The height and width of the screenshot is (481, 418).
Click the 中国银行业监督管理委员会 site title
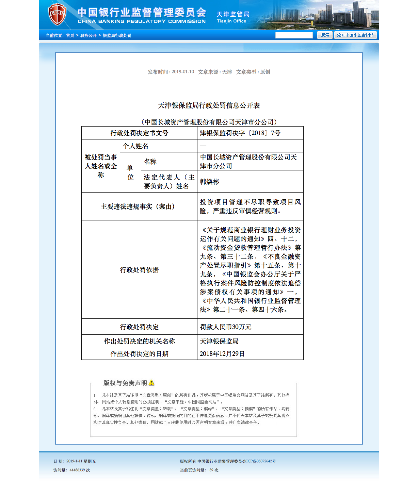point(142,15)
